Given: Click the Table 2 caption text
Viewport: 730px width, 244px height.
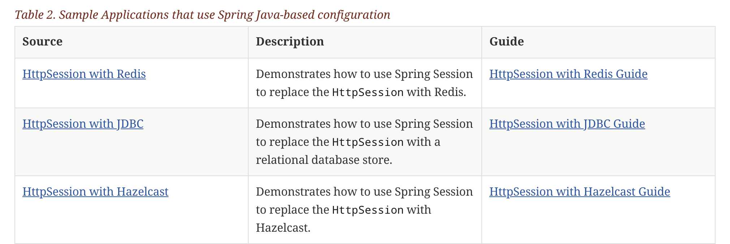Looking at the screenshot, I should point(202,15).
